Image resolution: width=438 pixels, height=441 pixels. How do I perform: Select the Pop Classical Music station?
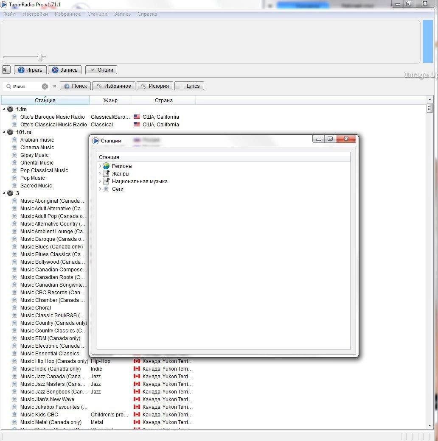pyautogui.click(x=44, y=170)
